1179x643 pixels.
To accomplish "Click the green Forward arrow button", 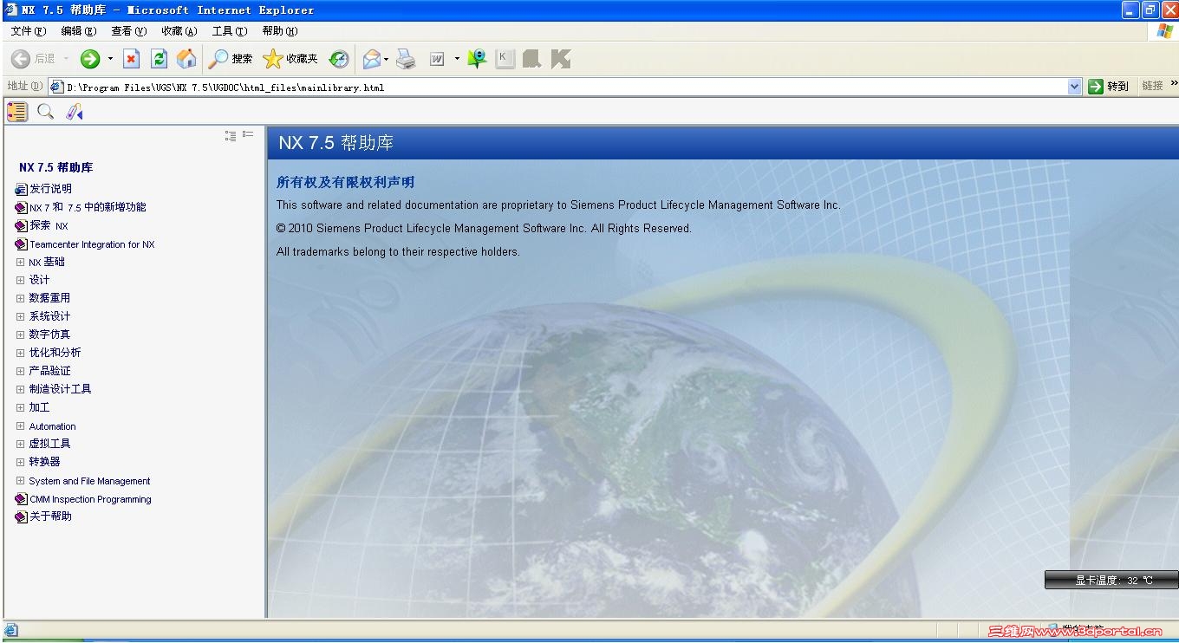I will point(90,59).
